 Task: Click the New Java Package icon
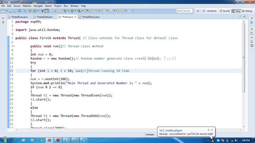click(30, 11)
